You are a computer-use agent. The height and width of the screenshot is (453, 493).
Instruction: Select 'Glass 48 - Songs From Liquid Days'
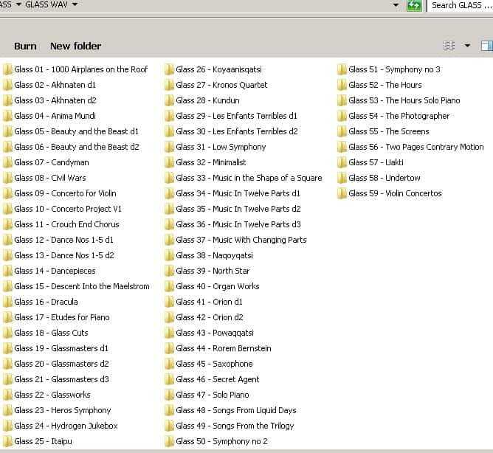pos(236,410)
